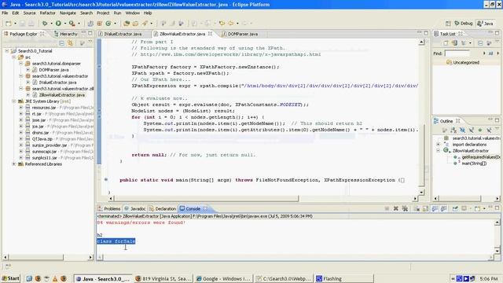The width and height of the screenshot is (503, 283).
Task: Open the Debug button's dropdown arrow
Action: tap(51, 24)
